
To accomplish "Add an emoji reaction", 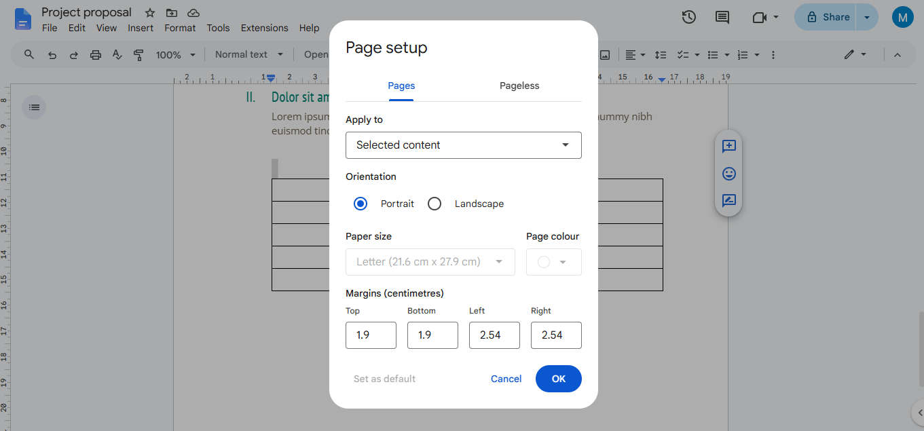I will coord(729,174).
